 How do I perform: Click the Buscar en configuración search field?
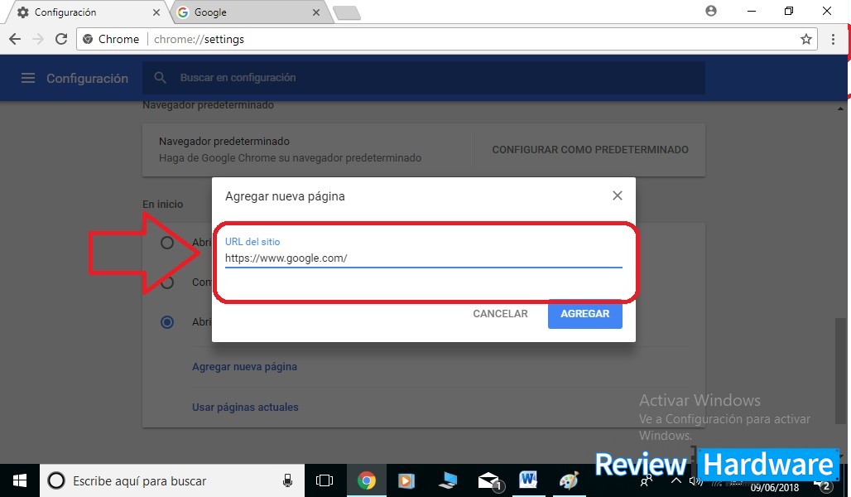423,78
